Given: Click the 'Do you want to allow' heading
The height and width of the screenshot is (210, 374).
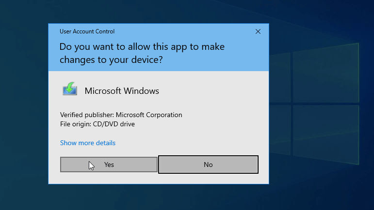Looking at the screenshot, I should (142, 53).
